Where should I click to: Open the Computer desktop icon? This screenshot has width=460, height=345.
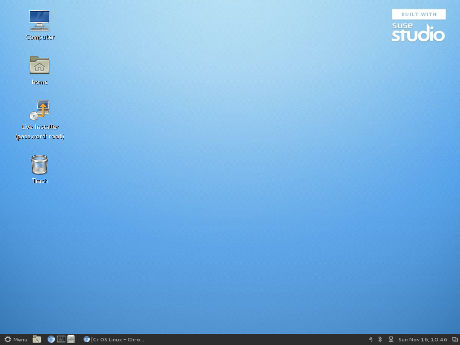coord(40,21)
